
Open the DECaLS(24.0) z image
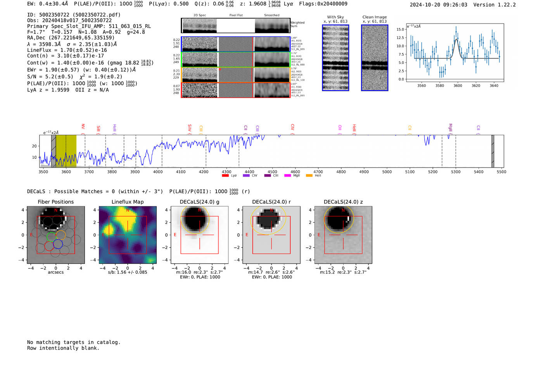343,235
